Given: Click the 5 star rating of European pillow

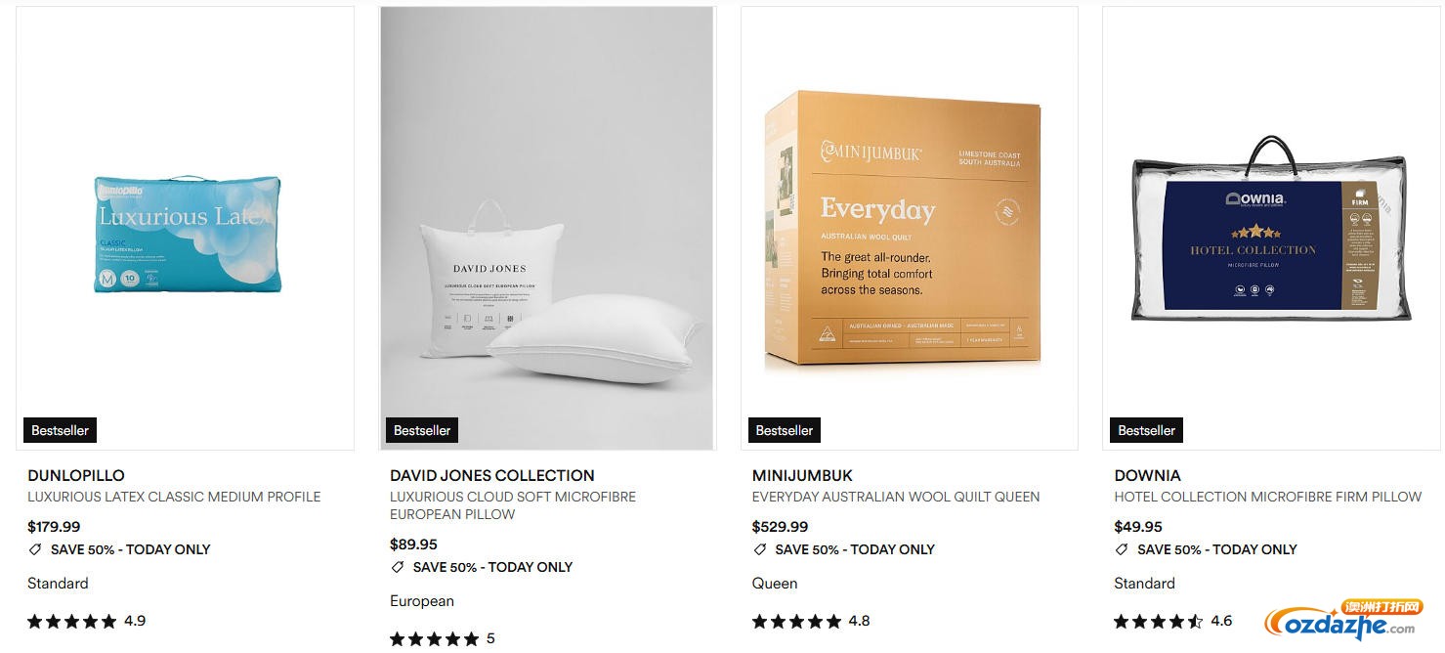Looking at the screenshot, I should (x=443, y=638).
